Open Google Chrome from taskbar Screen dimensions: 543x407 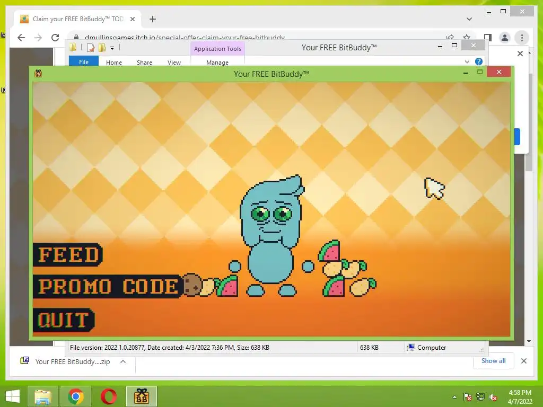(x=76, y=396)
